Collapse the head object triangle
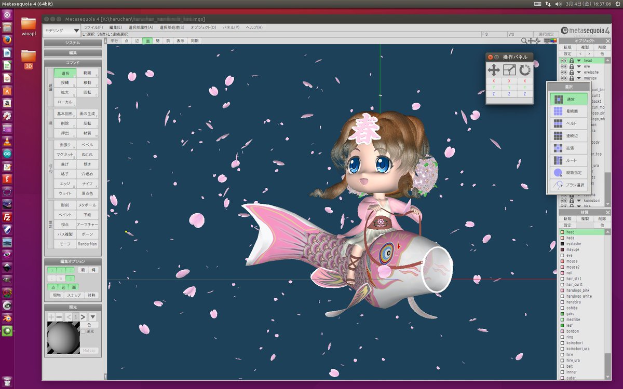The height and width of the screenshot is (389, 623). (x=579, y=61)
